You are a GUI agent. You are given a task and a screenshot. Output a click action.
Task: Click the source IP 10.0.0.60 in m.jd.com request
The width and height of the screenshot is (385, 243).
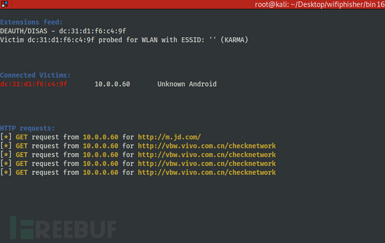coord(100,137)
